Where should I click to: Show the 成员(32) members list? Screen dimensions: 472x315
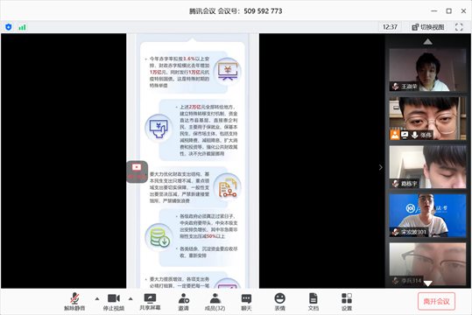click(x=215, y=301)
